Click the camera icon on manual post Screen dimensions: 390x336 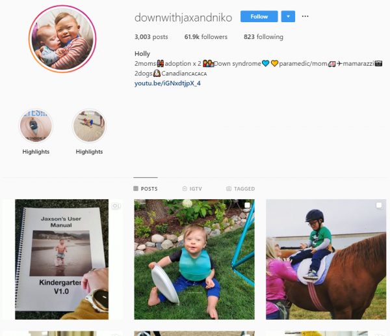[116, 206]
